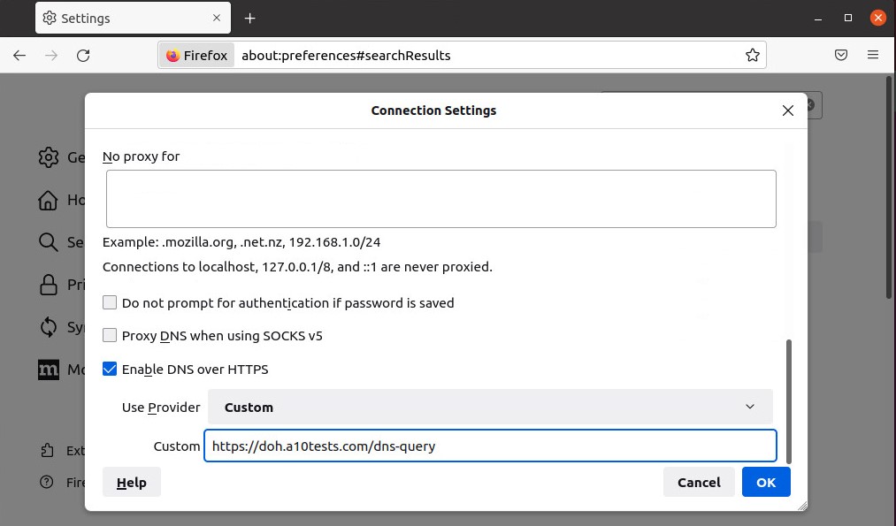Viewport: 896px width, 526px height.
Task: Click the custom DNS URL field
Action: click(x=490, y=446)
